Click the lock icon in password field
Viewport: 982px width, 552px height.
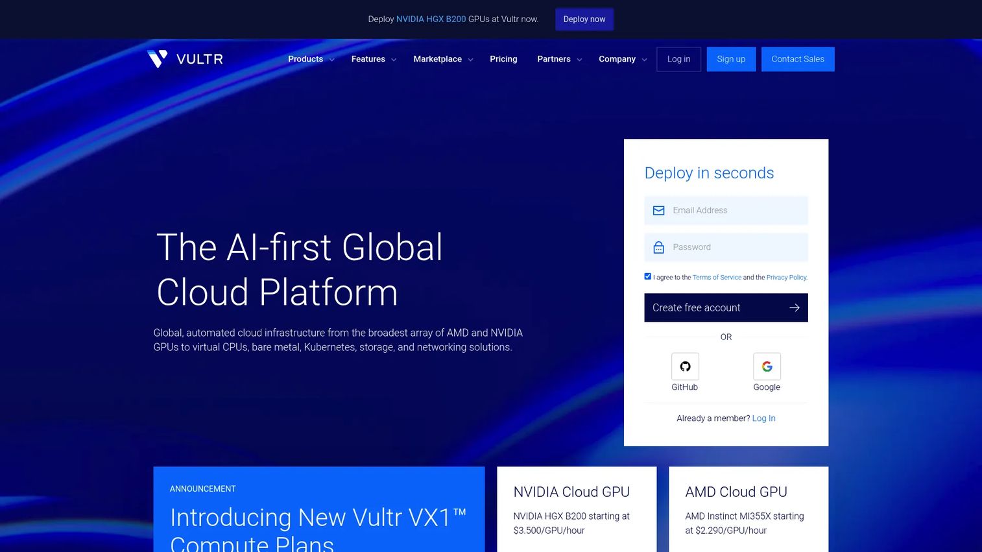point(658,247)
